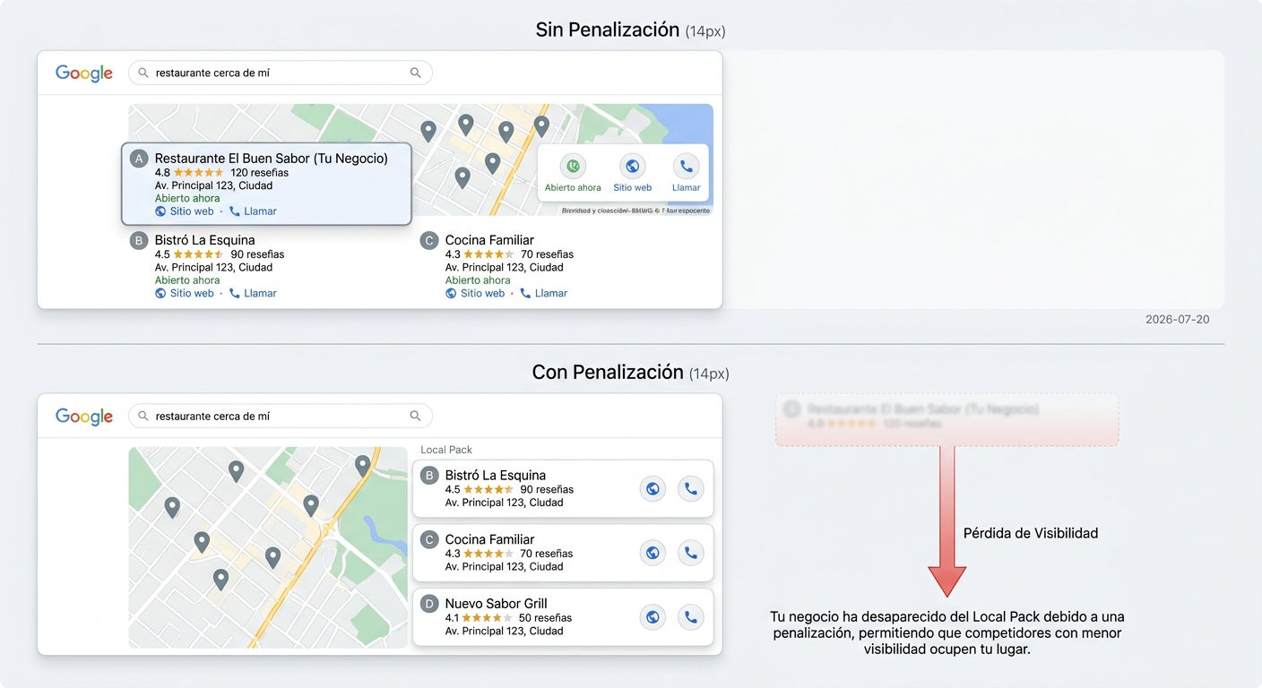This screenshot has height=688, width=1262.
Task: Click the '50 reseñas' review count
Action: tap(545, 618)
